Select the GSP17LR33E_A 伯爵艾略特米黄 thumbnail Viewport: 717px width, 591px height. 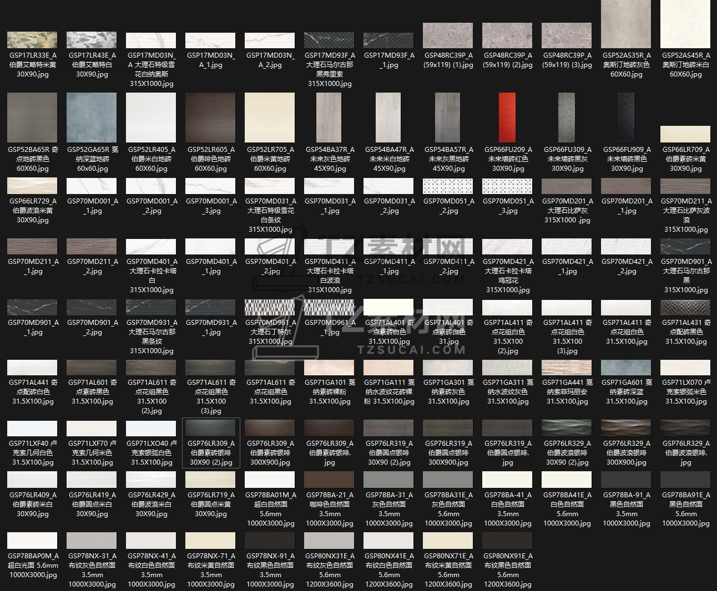32,40
